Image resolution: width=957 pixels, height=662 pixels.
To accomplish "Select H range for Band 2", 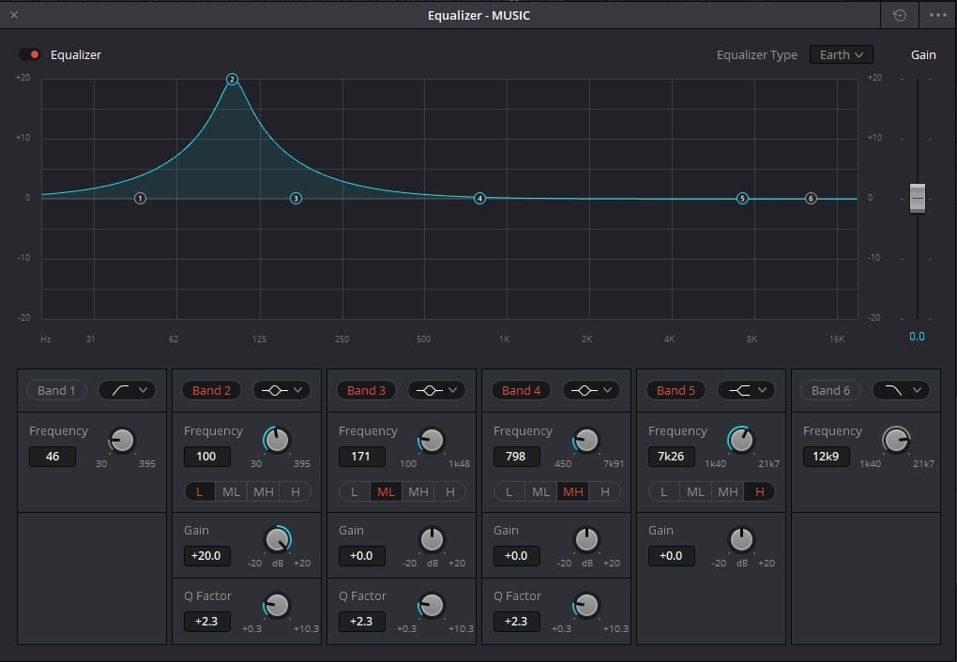I will pyautogui.click(x=296, y=491).
